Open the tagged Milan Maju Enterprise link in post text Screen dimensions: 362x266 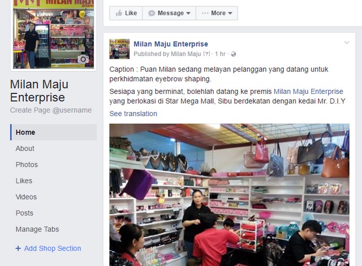[x=308, y=92]
